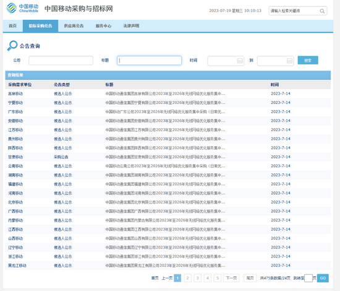Open the 福建移动 announcement title
Viewport: 340px width, 291px height.
(165, 184)
